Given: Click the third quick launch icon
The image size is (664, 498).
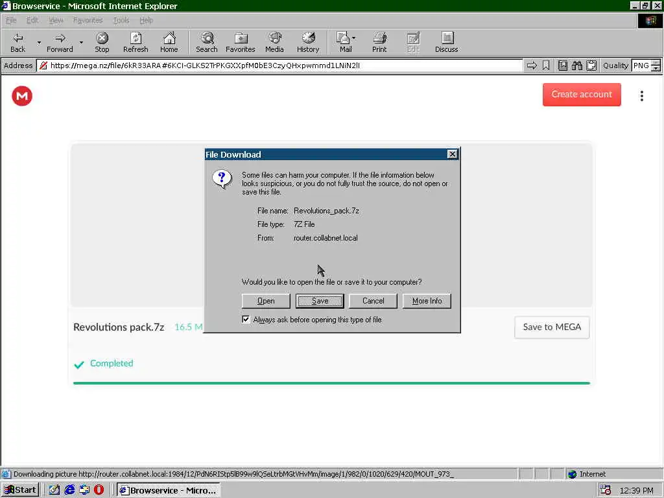Looking at the screenshot, I should point(84,490).
